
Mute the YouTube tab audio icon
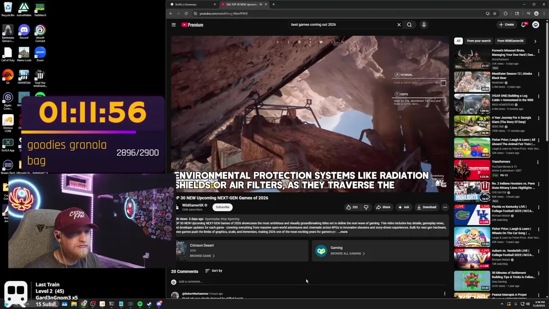(x=260, y=4)
